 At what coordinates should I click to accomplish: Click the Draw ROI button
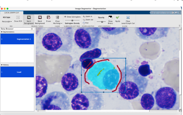(x=18, y=19)
